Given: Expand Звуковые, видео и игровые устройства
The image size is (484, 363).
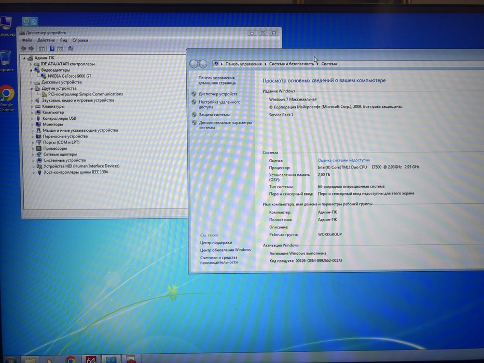Looking at the screenshot, I should (x=32, y=100).
